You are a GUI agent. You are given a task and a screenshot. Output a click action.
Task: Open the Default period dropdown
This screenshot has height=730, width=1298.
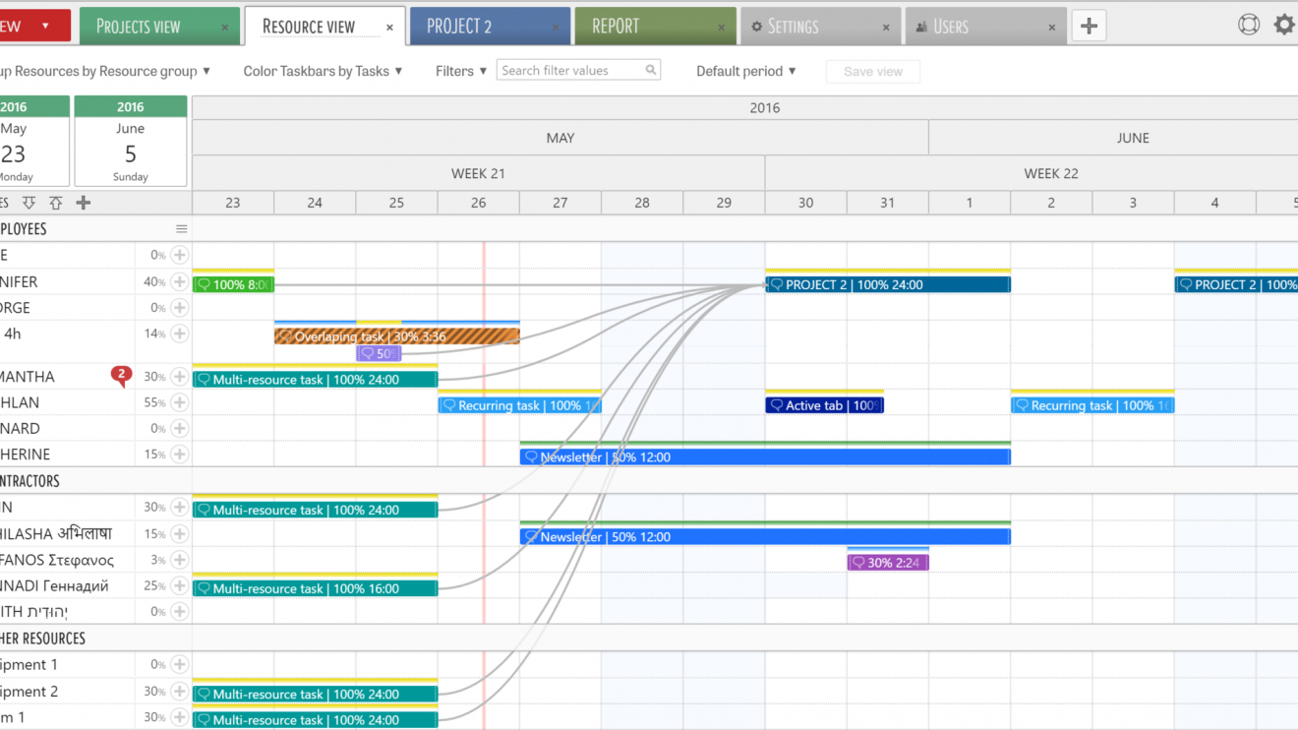pyautogui.click(x=745, y=71)
